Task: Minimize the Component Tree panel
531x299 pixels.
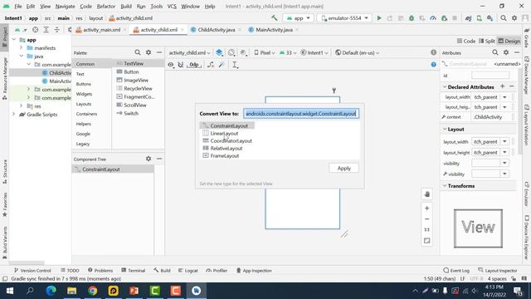Action: (x=159, y=159)
